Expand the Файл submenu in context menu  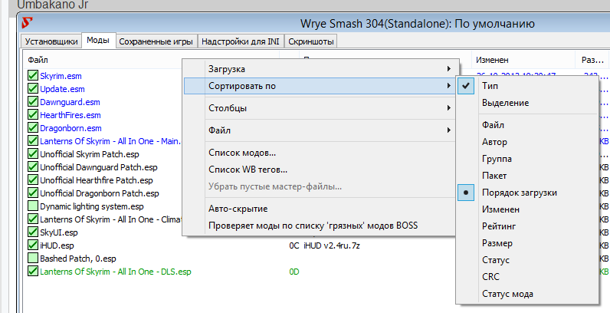pyautogui.click(x=319, y=130)
